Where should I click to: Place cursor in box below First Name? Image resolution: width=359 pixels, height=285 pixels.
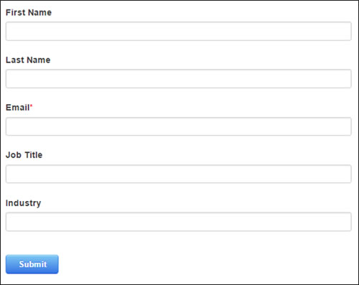[179, 31]
